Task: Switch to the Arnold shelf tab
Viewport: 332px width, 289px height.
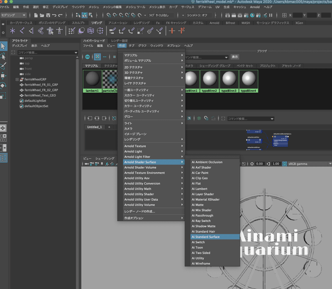Action: (x=214, y=23)
